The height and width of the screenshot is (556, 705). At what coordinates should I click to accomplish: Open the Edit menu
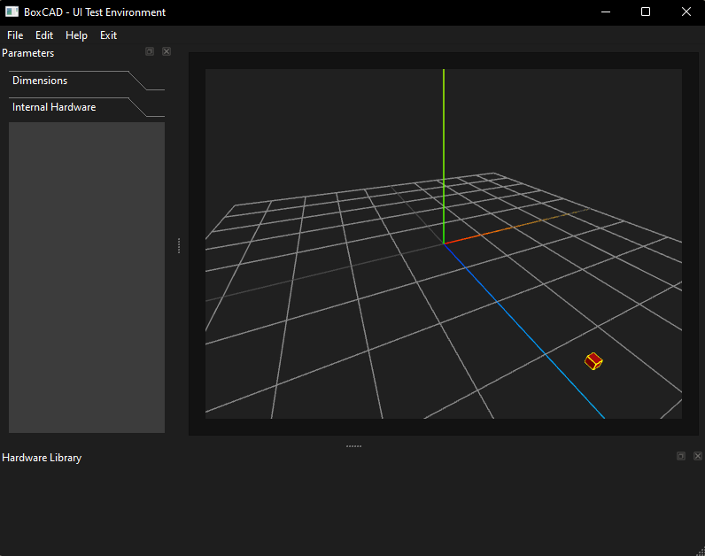(44, 35)
